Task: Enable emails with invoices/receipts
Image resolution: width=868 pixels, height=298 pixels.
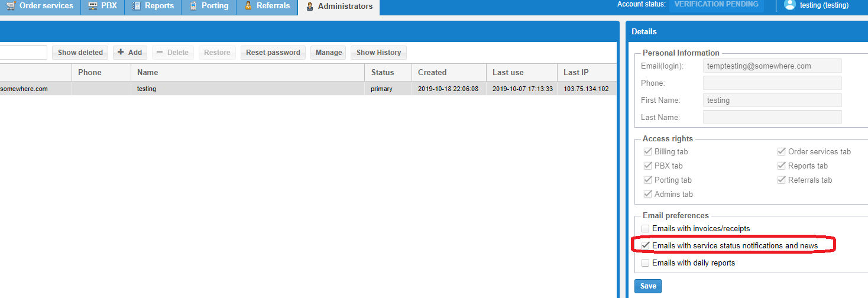Action: pyautogui.click(x=646, y=228)
